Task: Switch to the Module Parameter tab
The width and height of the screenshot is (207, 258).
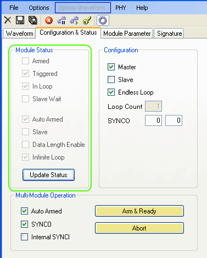Action: coord(127,34)
